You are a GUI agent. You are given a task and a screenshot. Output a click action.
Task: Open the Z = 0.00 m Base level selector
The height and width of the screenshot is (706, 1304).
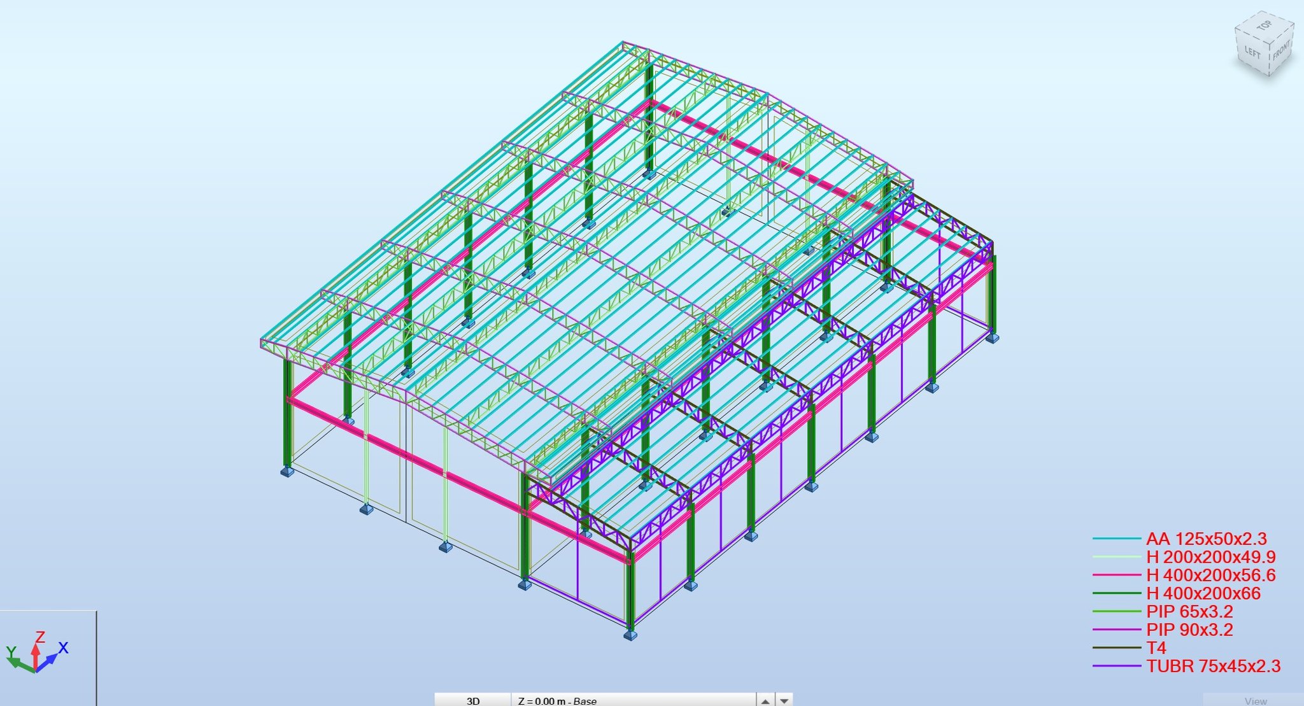pyautogui.click(x=634, y=700)
